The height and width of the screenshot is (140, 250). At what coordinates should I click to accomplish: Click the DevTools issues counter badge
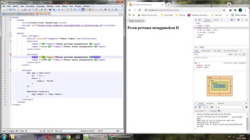tap(232, 20)
